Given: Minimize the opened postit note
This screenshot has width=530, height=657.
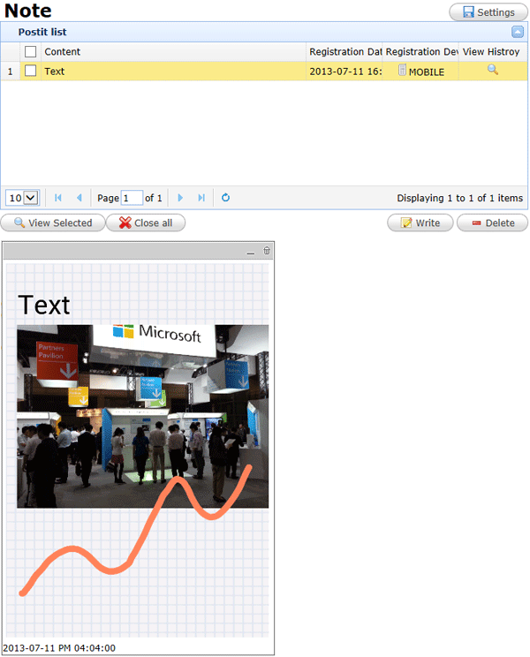Looking at the screenshot, I should (x=251, y=253).
